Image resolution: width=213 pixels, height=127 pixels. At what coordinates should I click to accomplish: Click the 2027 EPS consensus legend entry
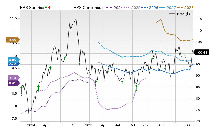point(167,8)
